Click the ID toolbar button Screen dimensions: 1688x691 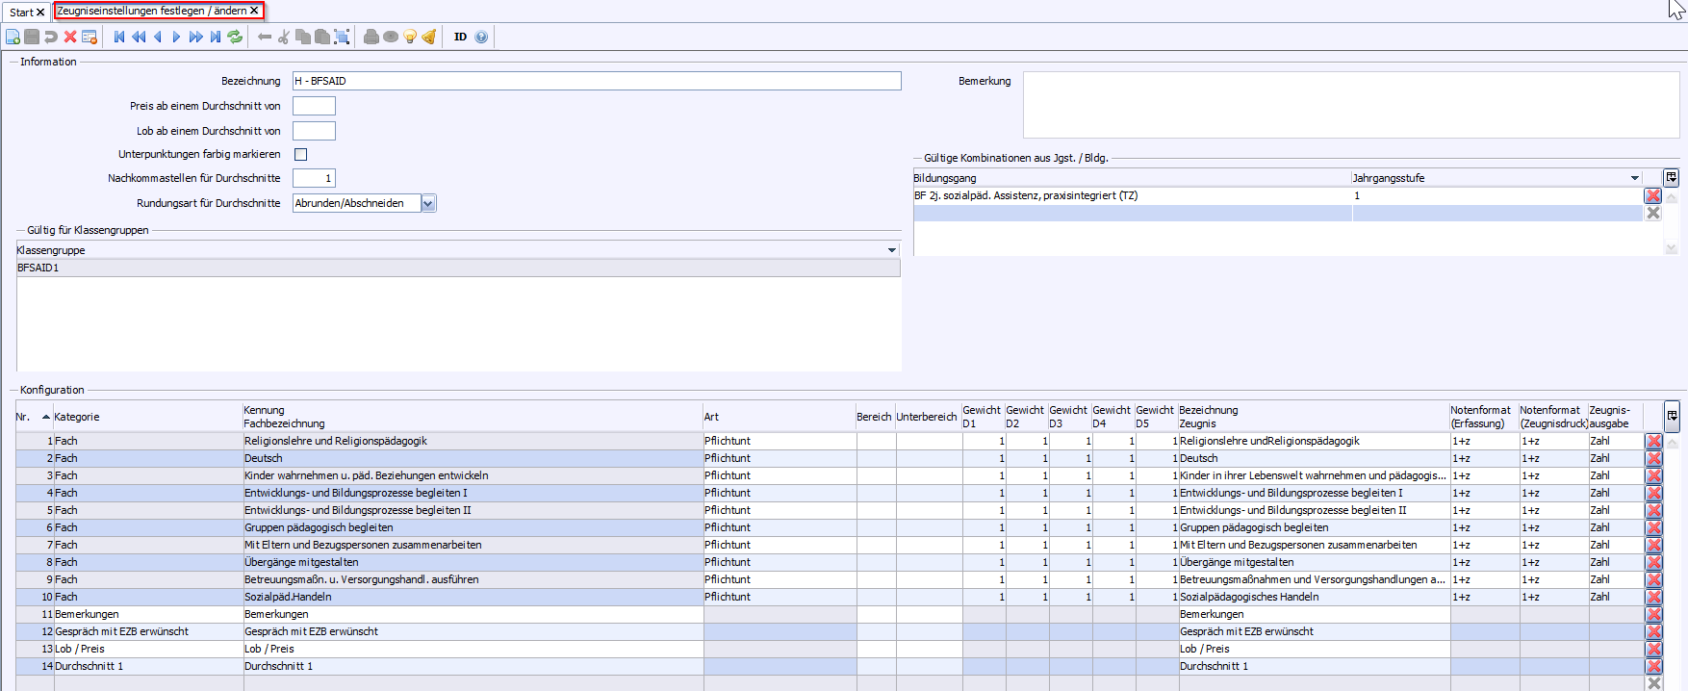[x=460, y=37]
